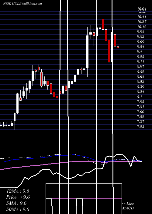Click the NYSE HGLB bullkhan.com chart title
This screenshot has width=152, height=214.
pyautogui.click(x=22, y=4)
